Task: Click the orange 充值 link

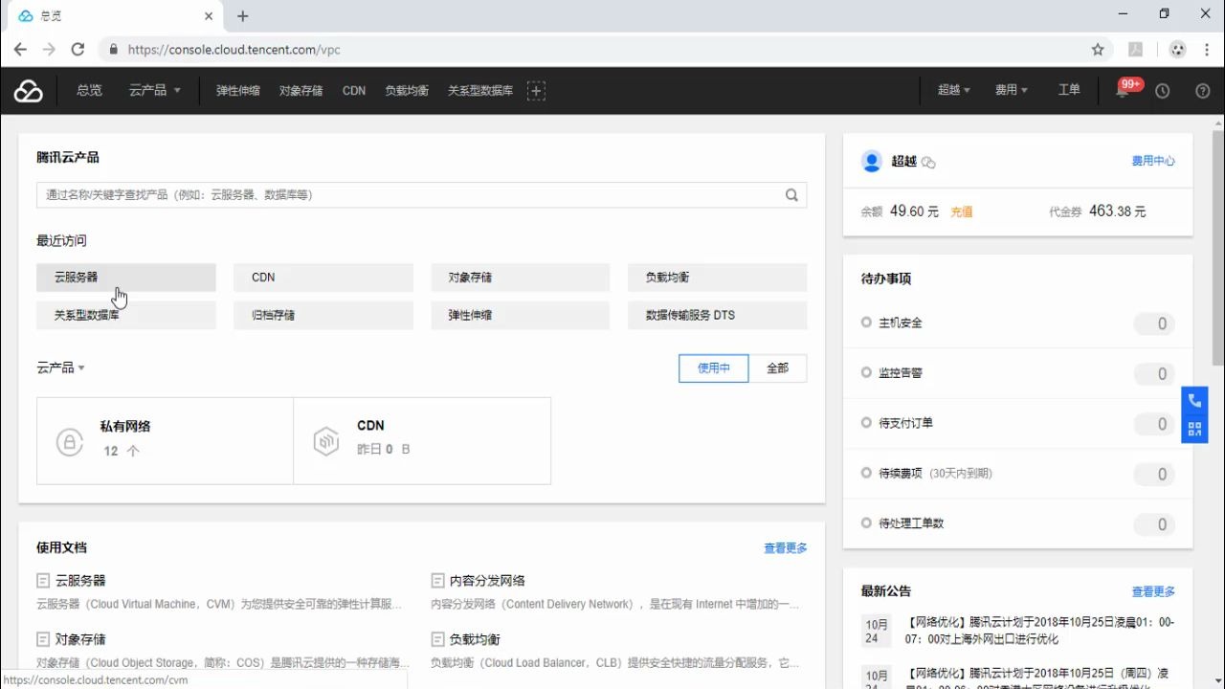Action: 961,211
